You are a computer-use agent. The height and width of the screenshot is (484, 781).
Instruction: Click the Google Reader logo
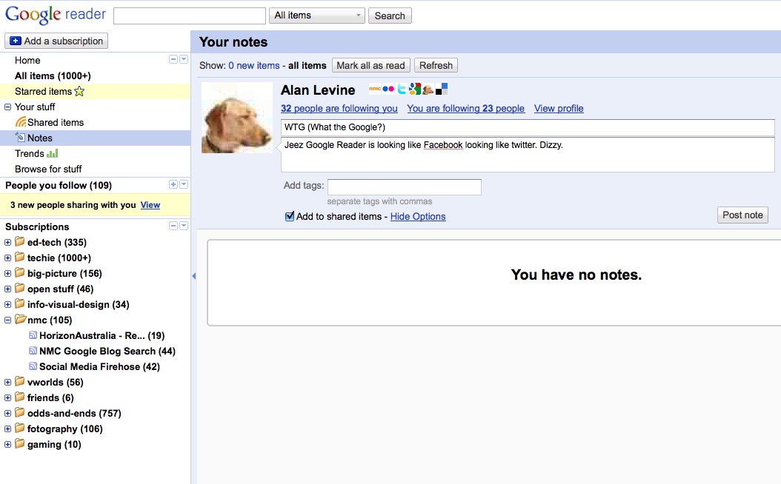(x=56, y=14)
